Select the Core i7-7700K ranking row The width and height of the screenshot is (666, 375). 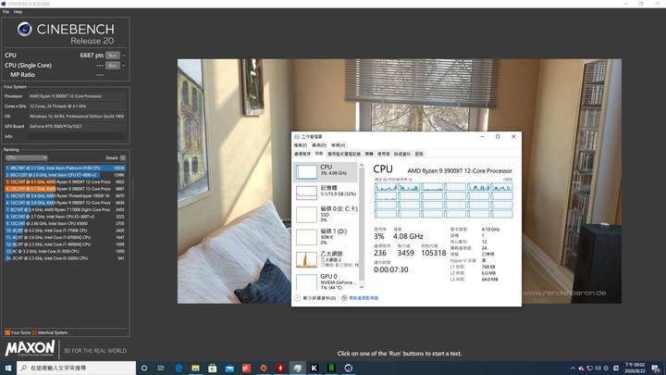click(x=66, y=231)
